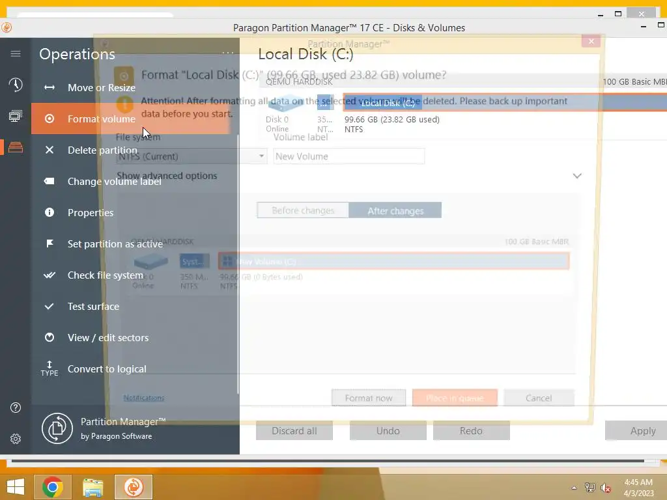The image size is (667, 500).
Task: Click the network tray icon
Action: (590, 488)
